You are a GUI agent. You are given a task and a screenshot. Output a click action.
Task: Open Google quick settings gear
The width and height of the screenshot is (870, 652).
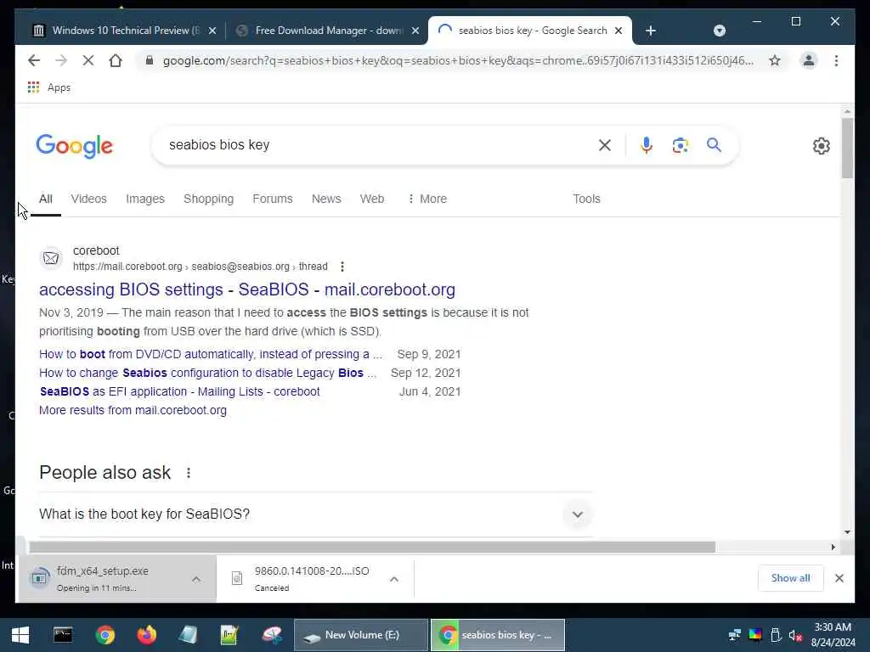pyautogui.click(x=822, y=146)
